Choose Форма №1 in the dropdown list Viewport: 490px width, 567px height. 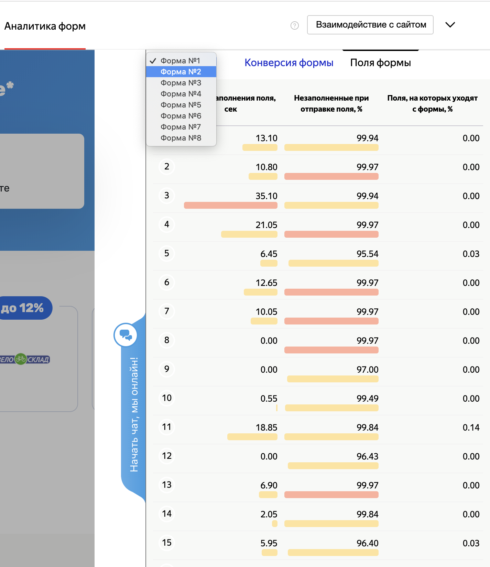181,61
